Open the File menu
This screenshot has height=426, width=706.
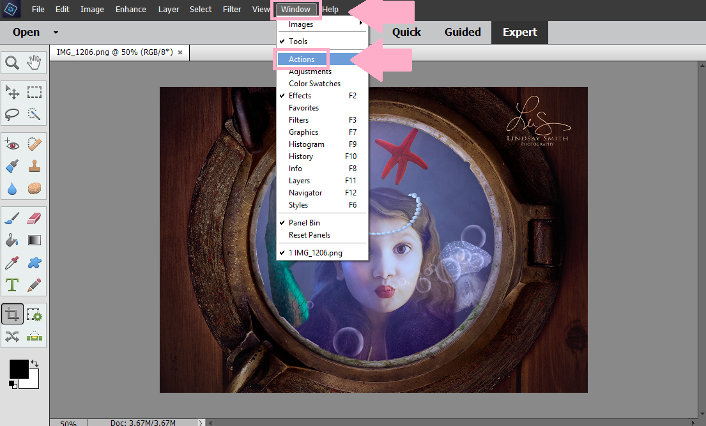pos(38,10)
